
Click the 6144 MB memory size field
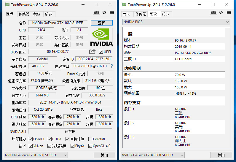(x=42, y=95)
